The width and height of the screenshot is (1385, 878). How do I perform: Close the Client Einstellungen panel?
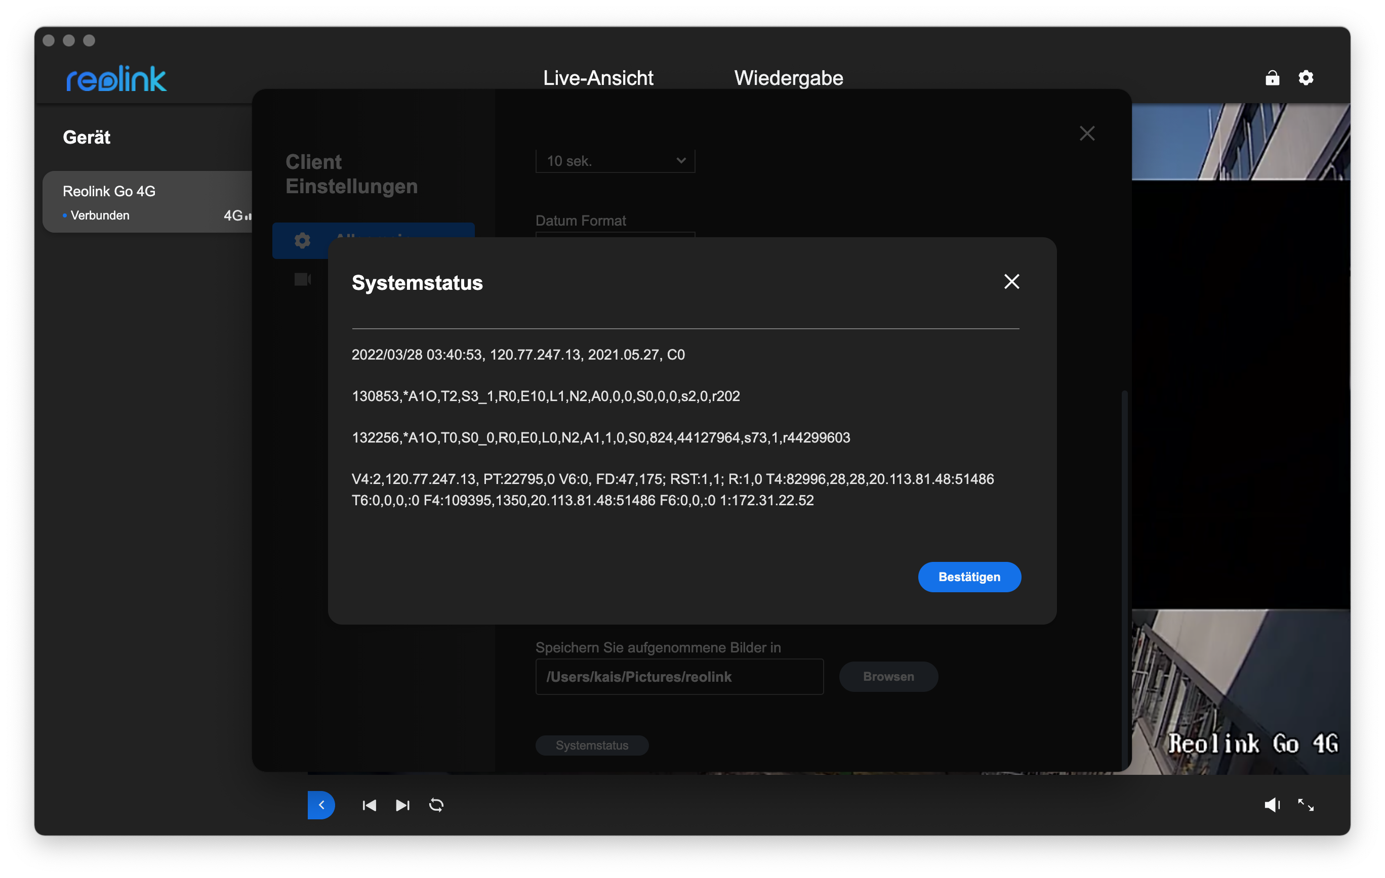tap(1086, 134)
